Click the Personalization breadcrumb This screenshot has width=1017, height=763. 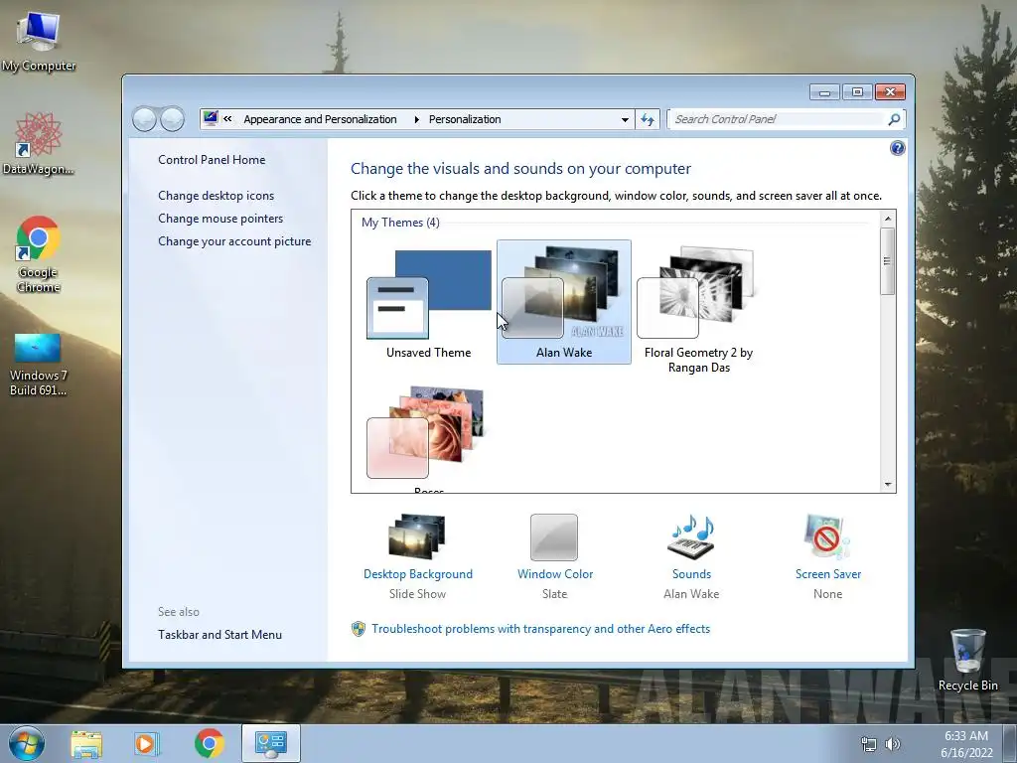pyautogui.click(x=465, y=119)
